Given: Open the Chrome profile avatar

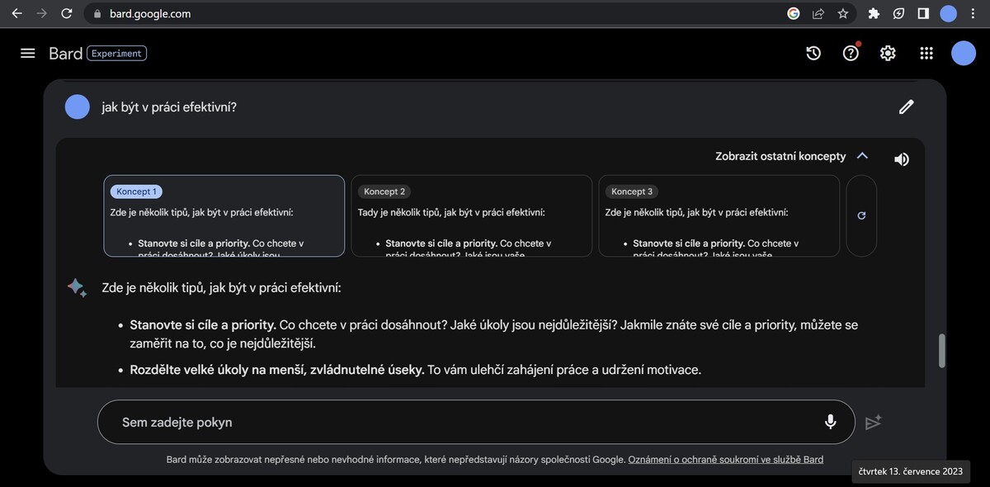Looking at the screenshot, I should point(949,13).
